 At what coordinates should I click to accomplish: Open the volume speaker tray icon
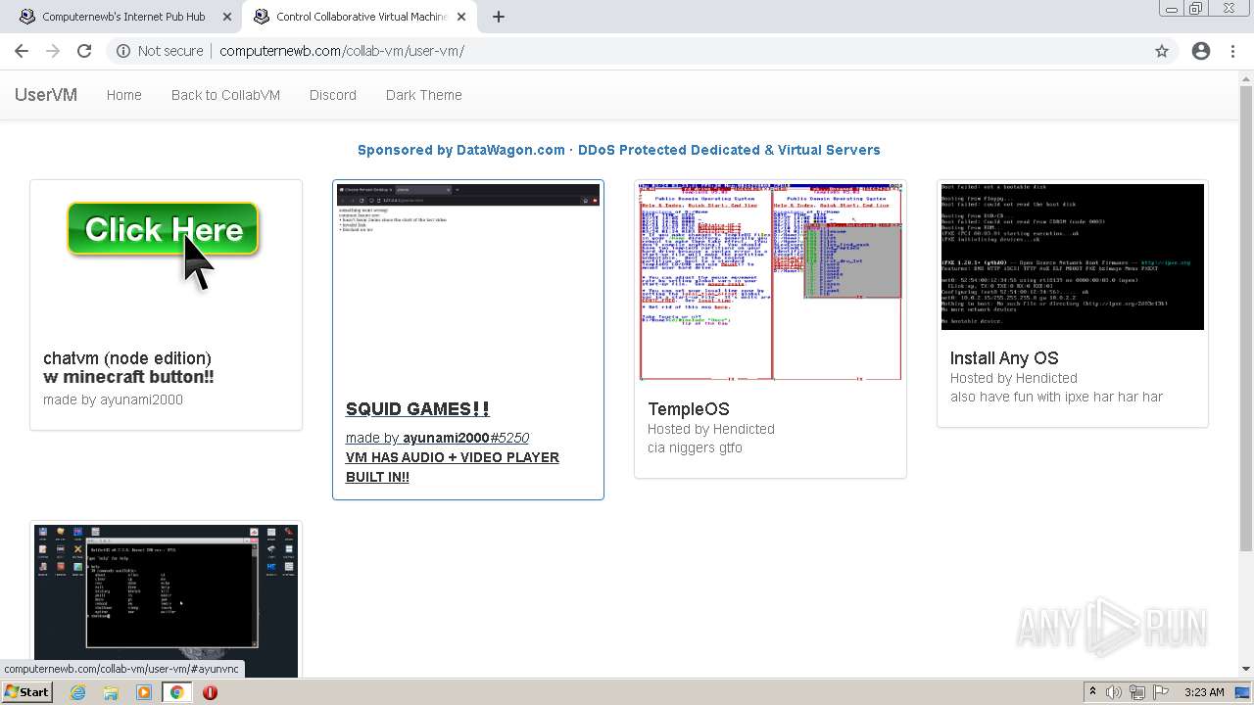1114,692
